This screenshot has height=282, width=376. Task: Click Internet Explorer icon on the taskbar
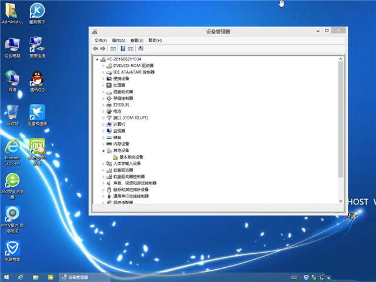[x=21, y=277]
